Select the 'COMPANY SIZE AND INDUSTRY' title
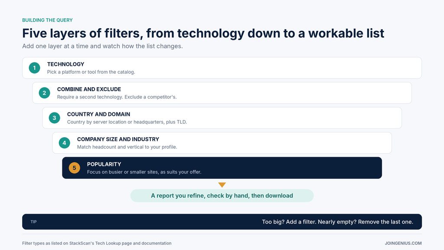The image size is (444, 250). click(x=118, y=139)
